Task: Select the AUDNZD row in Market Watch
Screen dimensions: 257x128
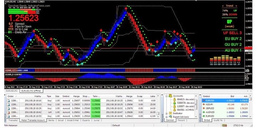Action: 225,112
